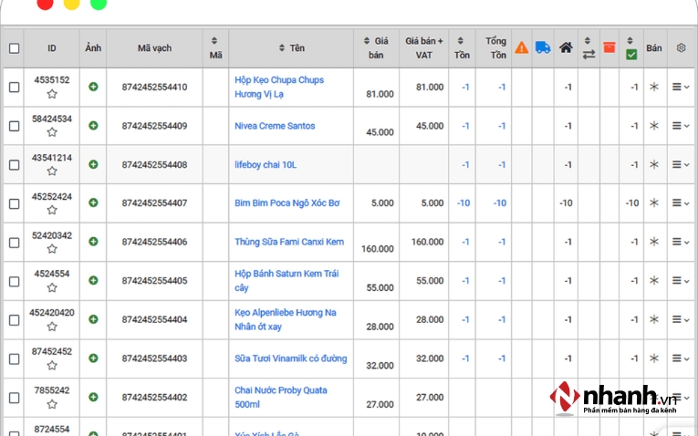Viewport: 698px width, 436px height.
Task: Sort table by Tên column header
Action: click(x=291, y=48)
